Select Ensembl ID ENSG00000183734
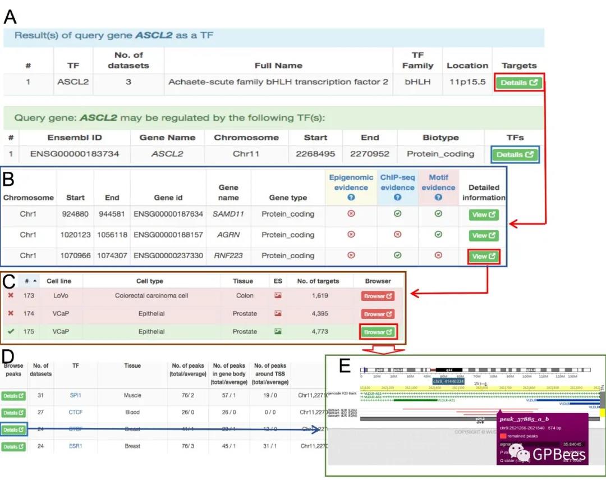The width and height of the screenshot is (606, 480). click(x=75, y=154)
